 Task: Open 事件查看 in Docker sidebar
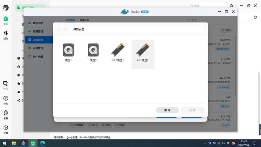[x=38, y=57]
